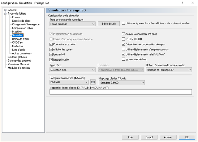198x142 pixels.
Task: Click the Défaut button
Action: point(149,137)
